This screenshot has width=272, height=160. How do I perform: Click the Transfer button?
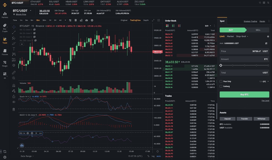coord(244,119)
